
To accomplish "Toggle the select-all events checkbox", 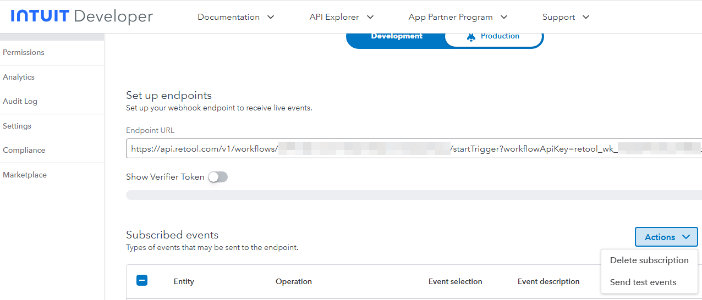I will coord(142,280).
